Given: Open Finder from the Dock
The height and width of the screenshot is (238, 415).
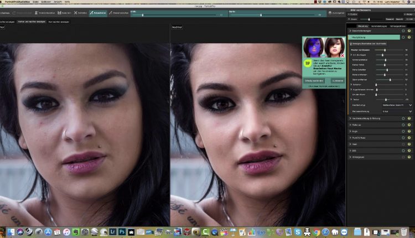Looking at the screenshot, I should (x=11, y=232).
